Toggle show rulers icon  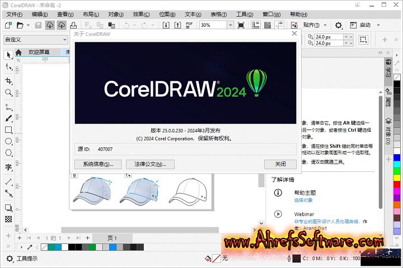point(256,25)
